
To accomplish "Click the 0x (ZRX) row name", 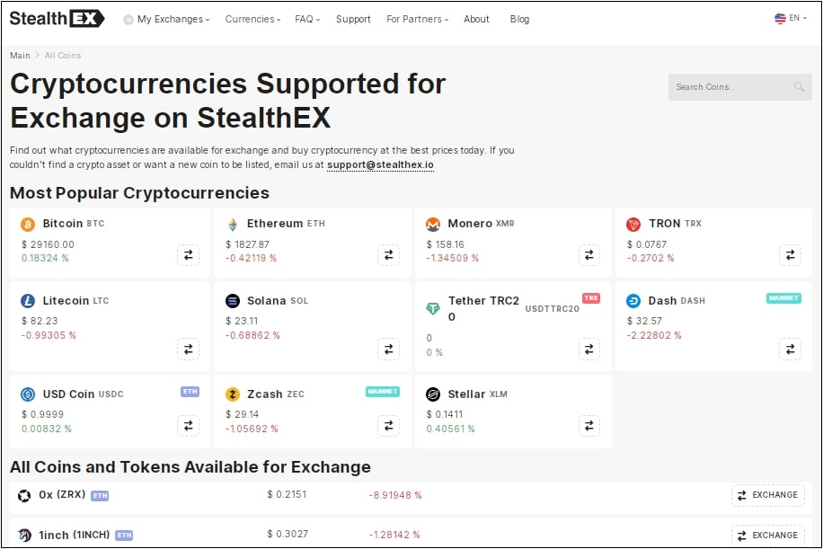I will (x=62, y=495).
